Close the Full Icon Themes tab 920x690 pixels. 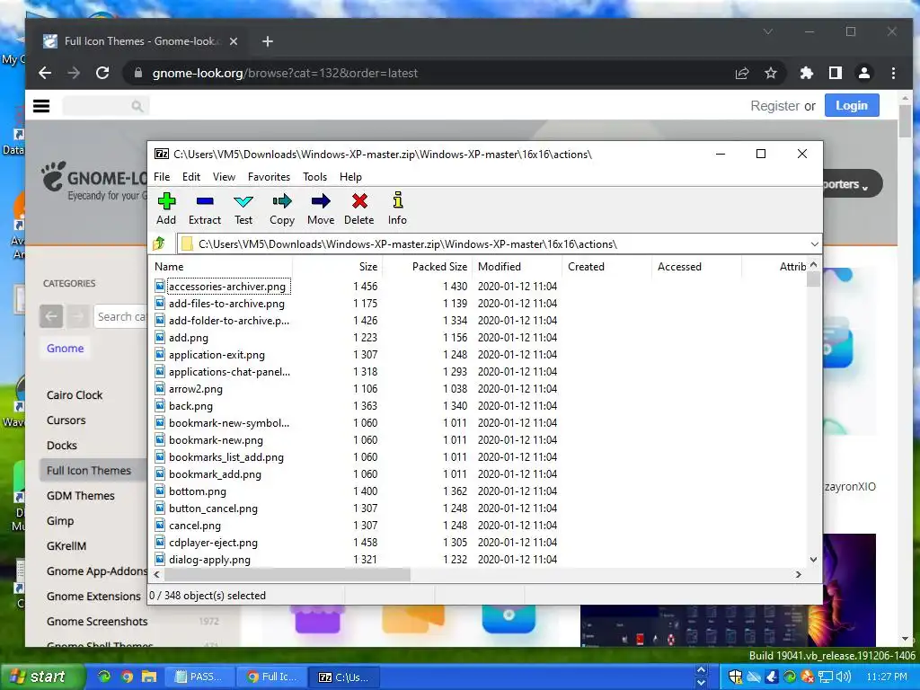234,41
